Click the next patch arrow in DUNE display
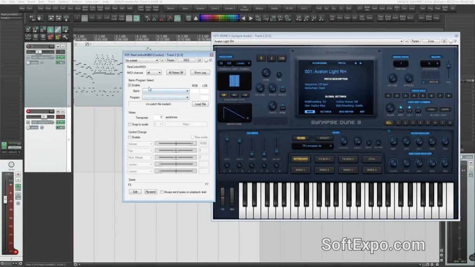475x267 pixels. (x=360, y=63)
